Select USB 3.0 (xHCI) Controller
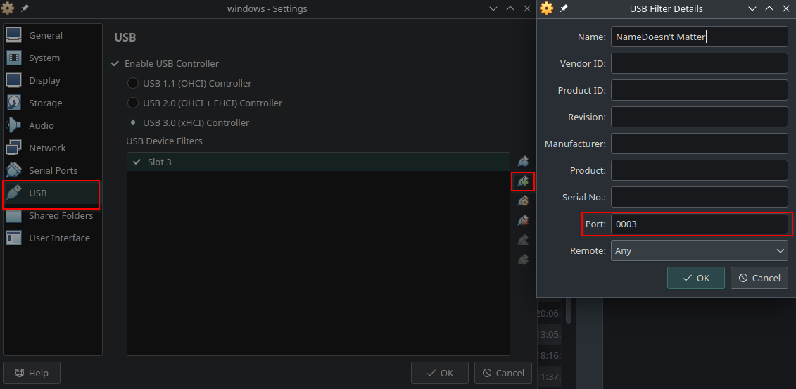The width and height of the screenshot is (796, 389). coord(133,122)
